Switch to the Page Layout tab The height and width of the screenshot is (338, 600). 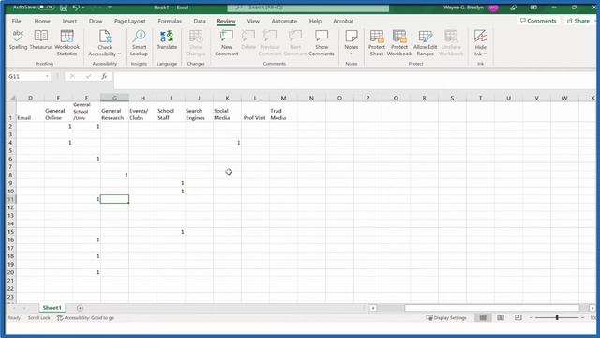(129, 21)
